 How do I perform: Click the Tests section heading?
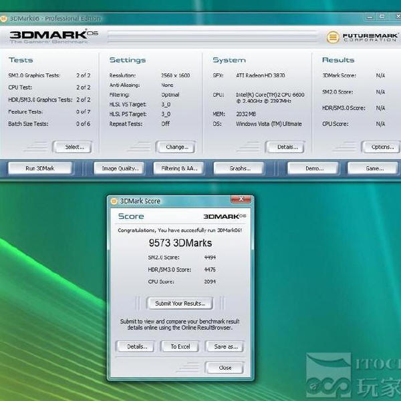[x=21, y=60]
